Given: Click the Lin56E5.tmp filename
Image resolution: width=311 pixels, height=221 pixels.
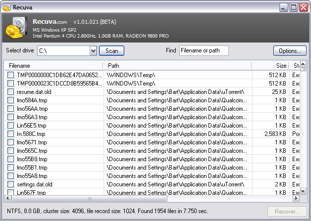Looking at the screenshot, I should pos(32,126).
